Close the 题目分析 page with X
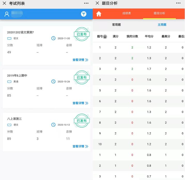The image size is (185, 180). pos(97,3)
